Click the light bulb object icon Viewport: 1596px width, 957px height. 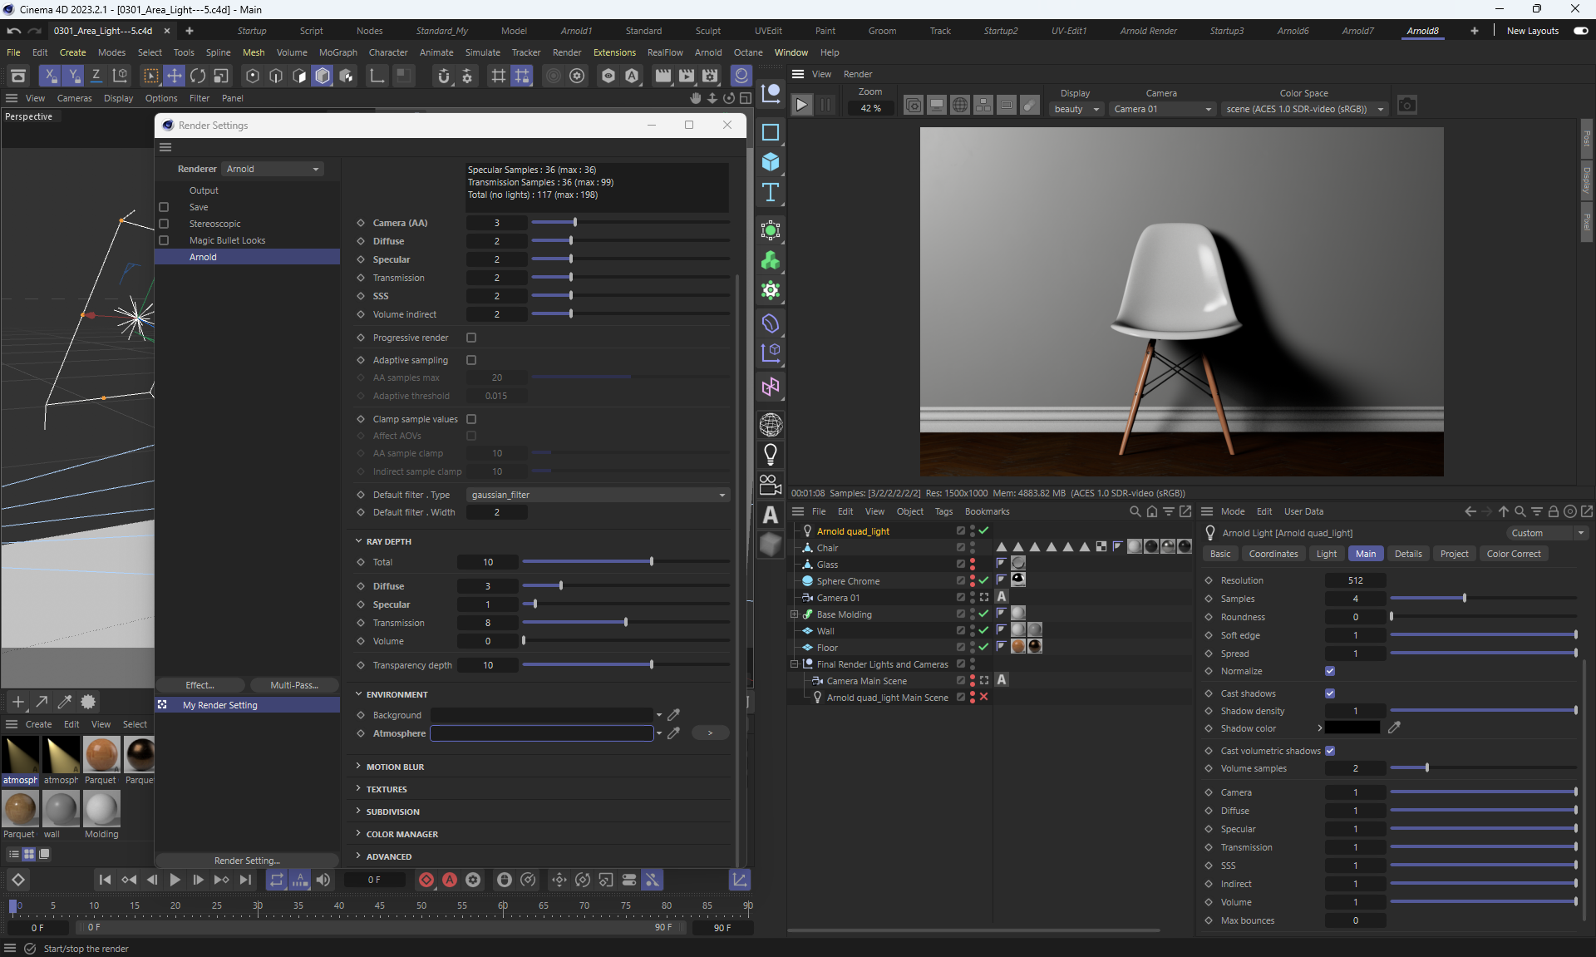[x=771, y=455]
